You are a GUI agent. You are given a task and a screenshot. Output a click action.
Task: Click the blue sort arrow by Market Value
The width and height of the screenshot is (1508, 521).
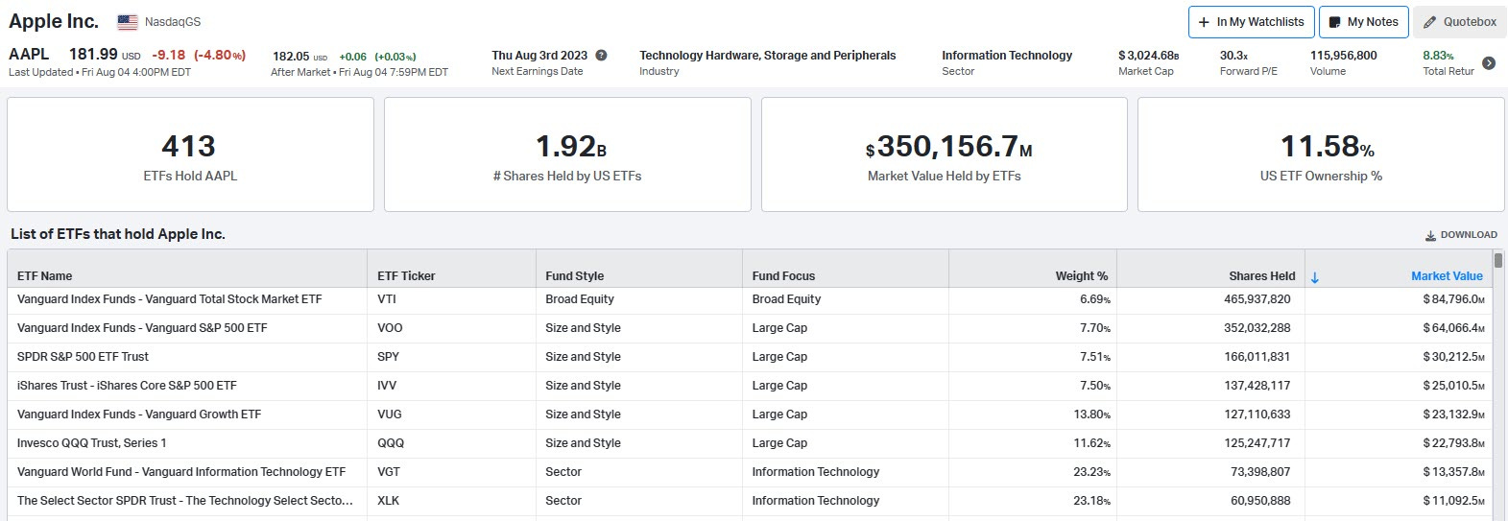pyautogui.click(x=1315, y=277)
